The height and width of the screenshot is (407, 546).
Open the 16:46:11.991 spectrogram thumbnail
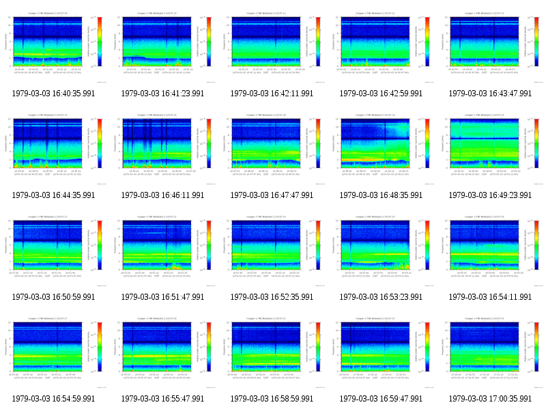(x=162, y=148)
